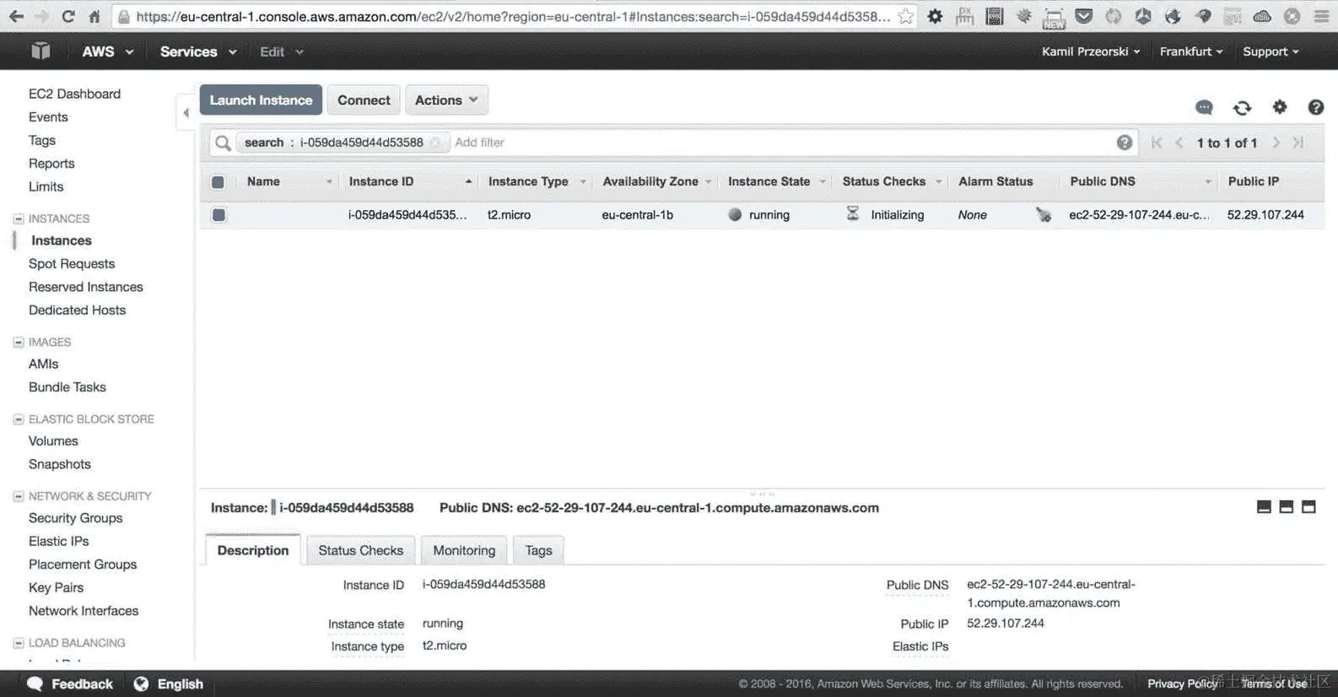Screen dimensions: 1338x697
Task: Click the Connect button
Action: [364, 100]
